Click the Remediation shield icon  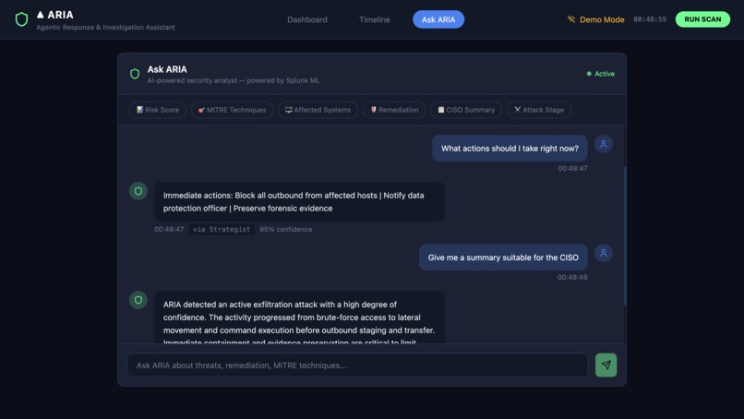[x=374, y=110]
